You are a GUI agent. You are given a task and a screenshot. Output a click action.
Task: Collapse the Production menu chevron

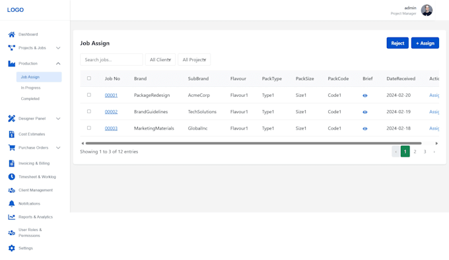[x=58, y=64]
